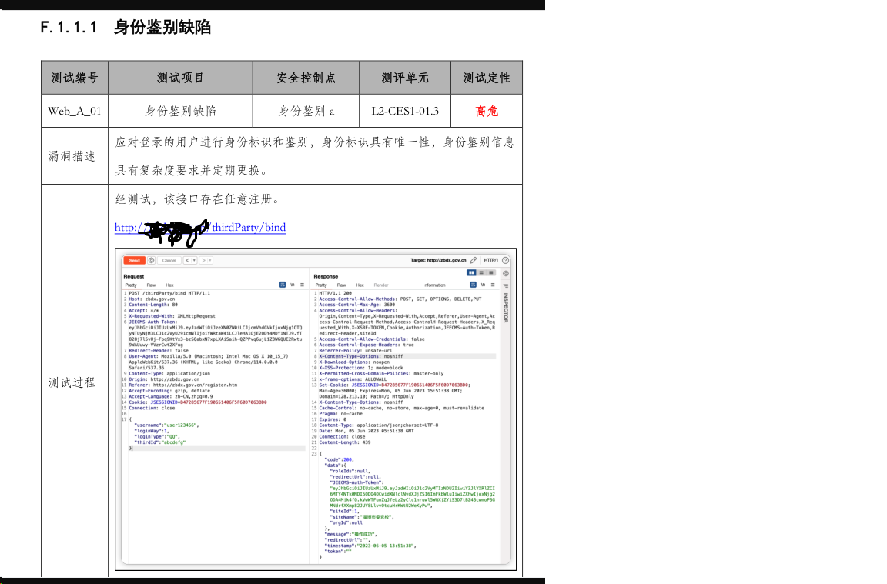Image resolution: width=887 pixels, height=584 pixels.
Task: Select the Request Hex tab
Action: [x=169, y=285]
